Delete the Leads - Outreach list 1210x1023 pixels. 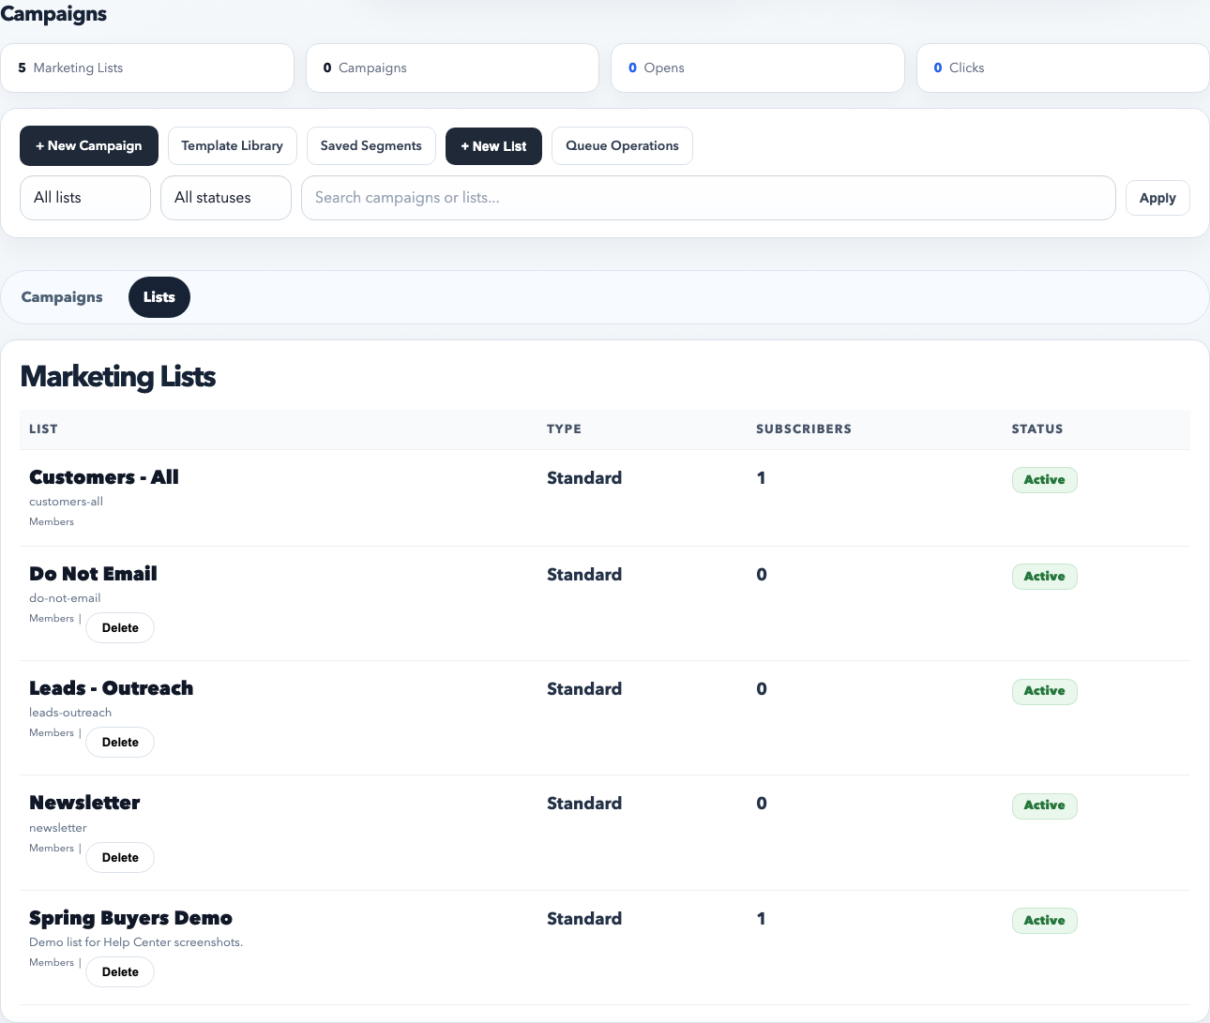120,743
